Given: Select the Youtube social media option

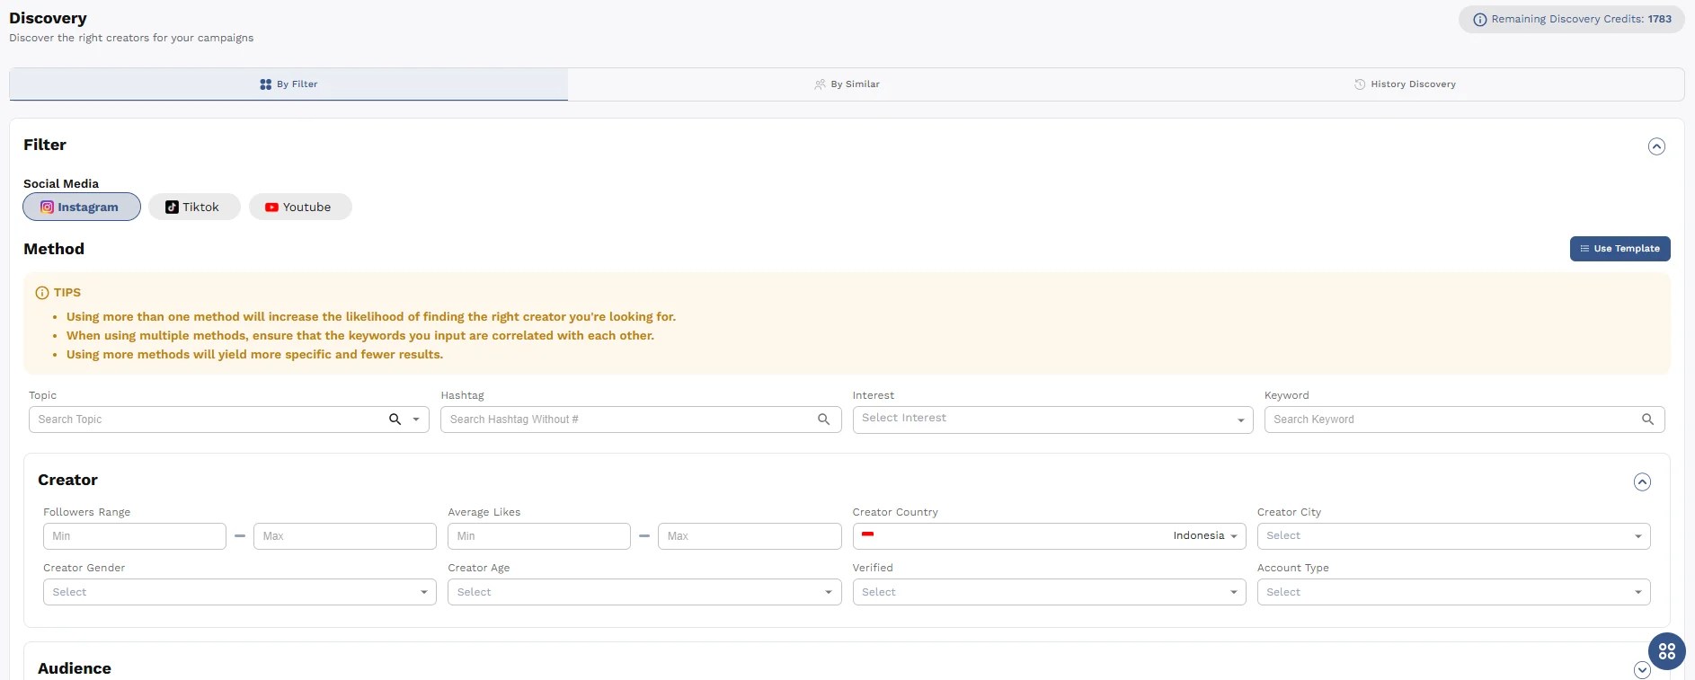Looking at the screenshot, I should click(x=299, y=207).
